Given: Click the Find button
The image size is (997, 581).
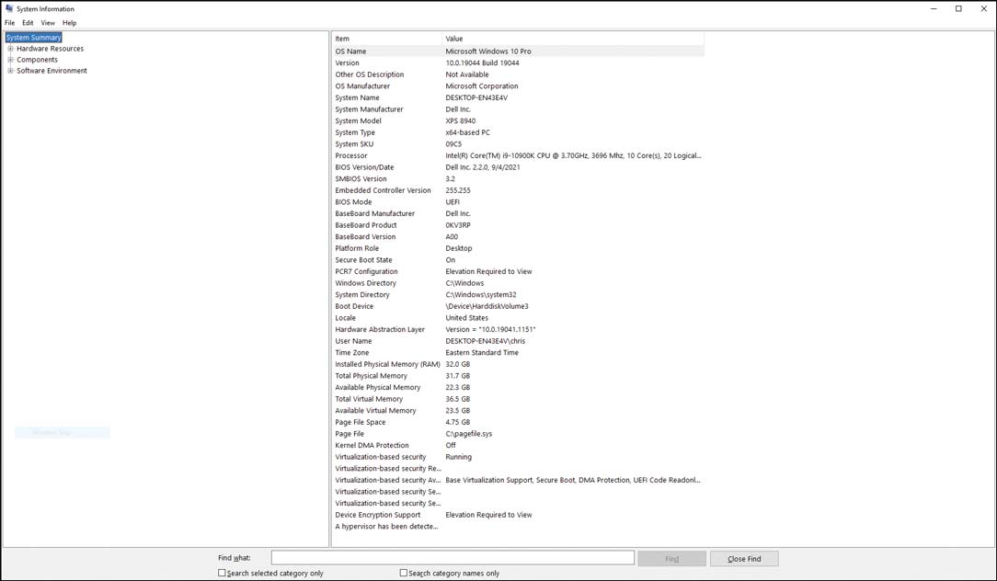Looking at the screenshot, I should click(x=672, y=559).
